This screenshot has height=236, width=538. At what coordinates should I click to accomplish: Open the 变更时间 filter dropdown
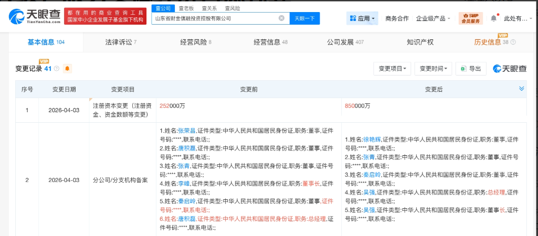point(433,69)
